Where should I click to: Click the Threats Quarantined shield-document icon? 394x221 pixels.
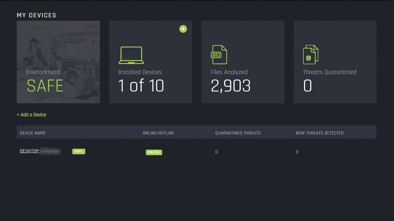(310, 54)
